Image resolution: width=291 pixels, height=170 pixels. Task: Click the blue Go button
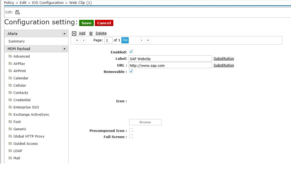pos(125,40)
